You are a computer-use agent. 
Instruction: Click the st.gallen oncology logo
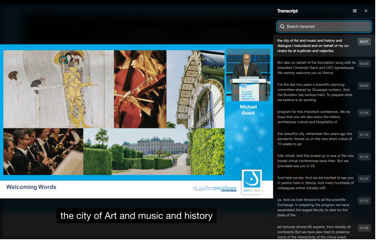point(215,188)
